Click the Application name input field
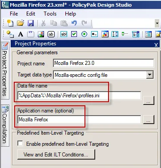 click(x=79, y=120)
